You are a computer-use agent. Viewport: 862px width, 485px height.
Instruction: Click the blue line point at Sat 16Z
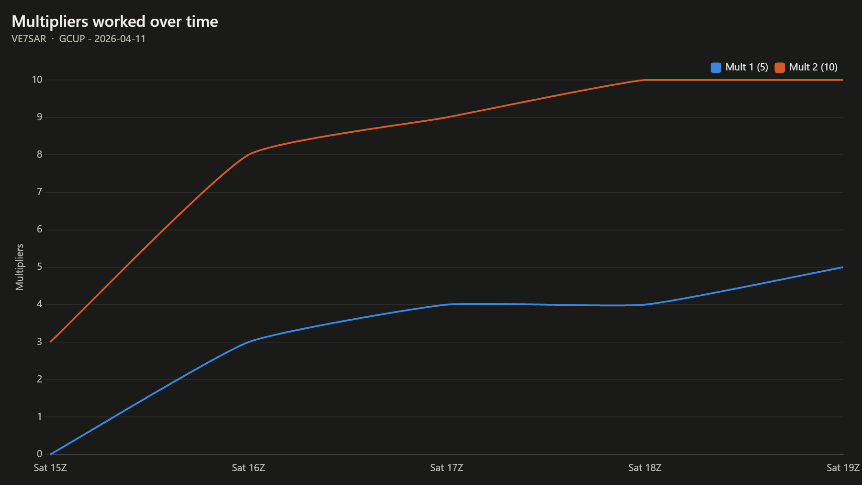coord(249,342)
